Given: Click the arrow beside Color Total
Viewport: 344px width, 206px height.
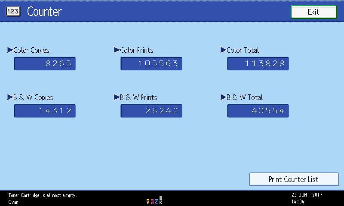Looking at the screenshot, I should 223,50.
